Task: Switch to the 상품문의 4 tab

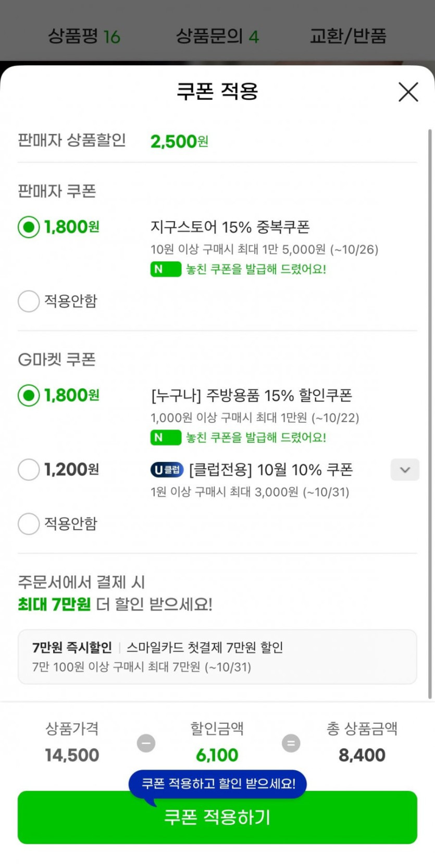Action: click(217, 36)
